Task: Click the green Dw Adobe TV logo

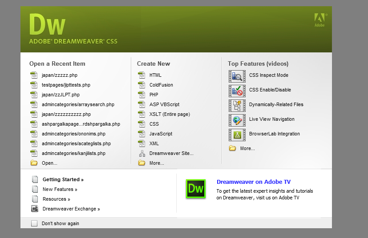Action: click(x=196, y=189)
